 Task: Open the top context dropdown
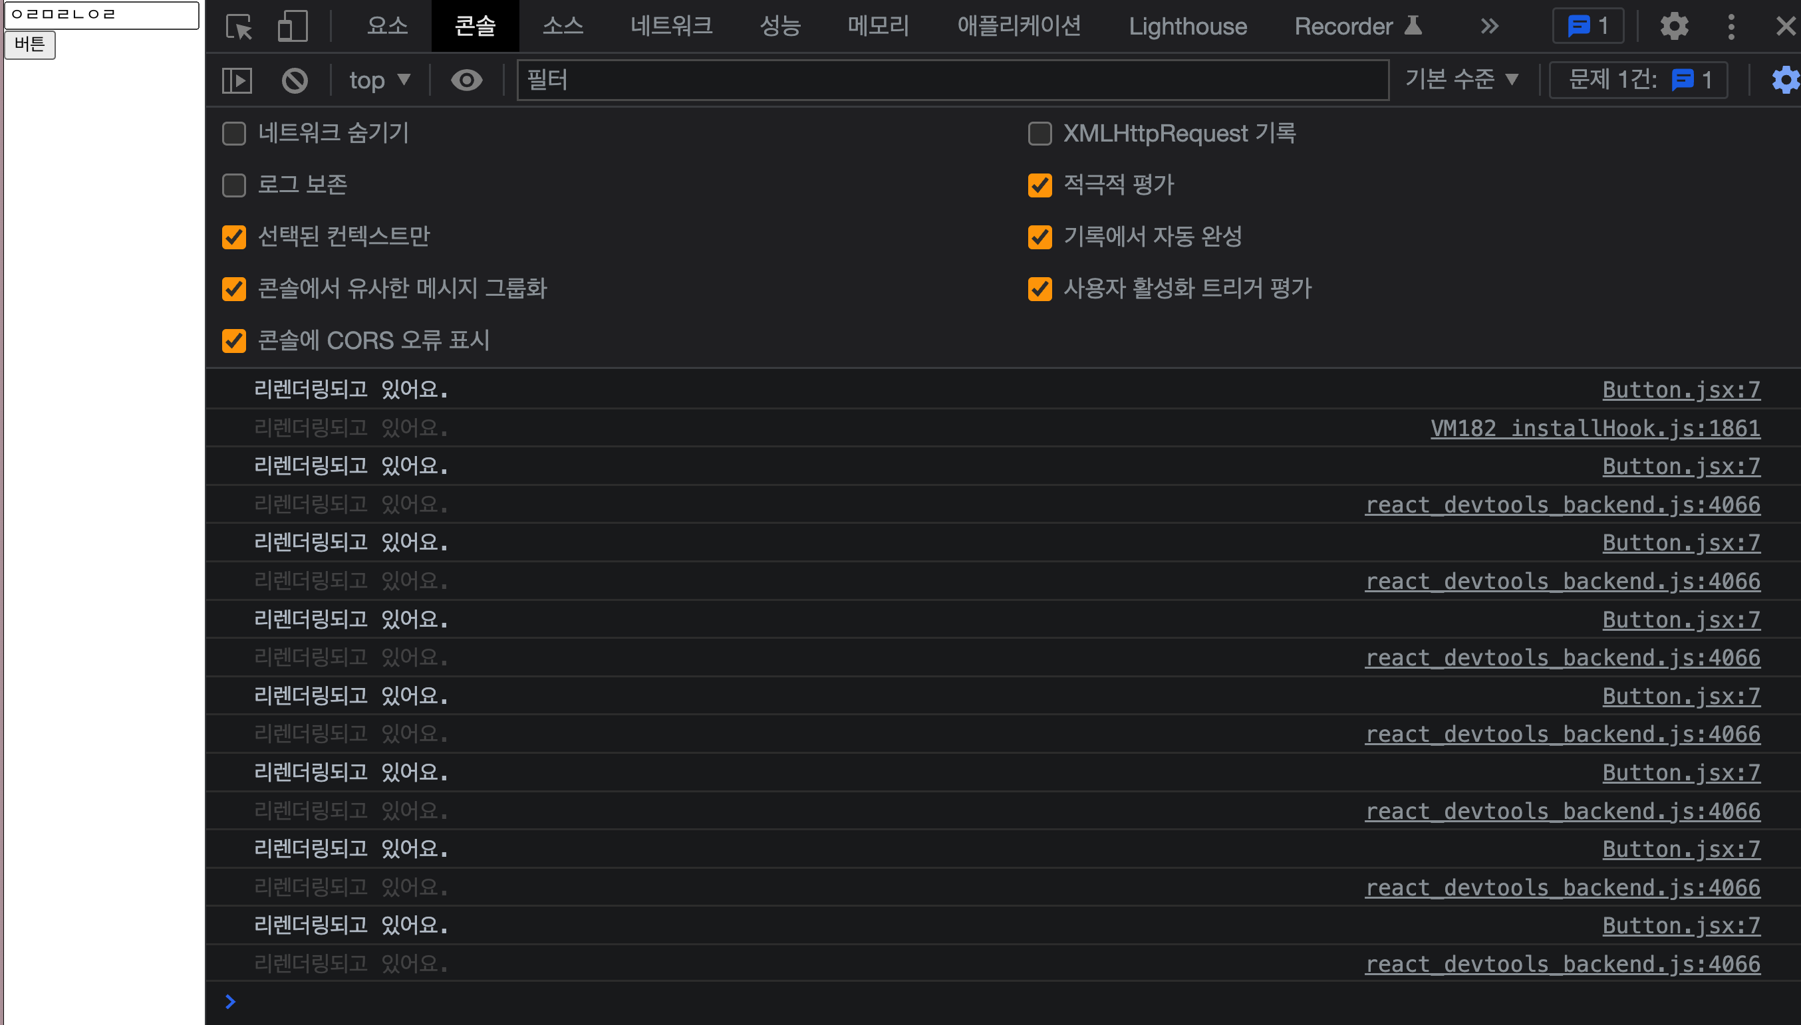(x=380, y=80)
